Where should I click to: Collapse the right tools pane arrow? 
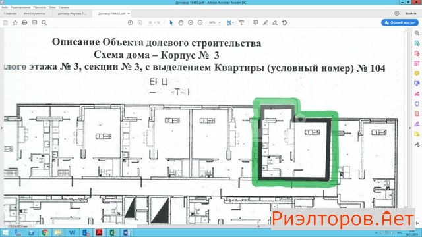coord(410,128)
